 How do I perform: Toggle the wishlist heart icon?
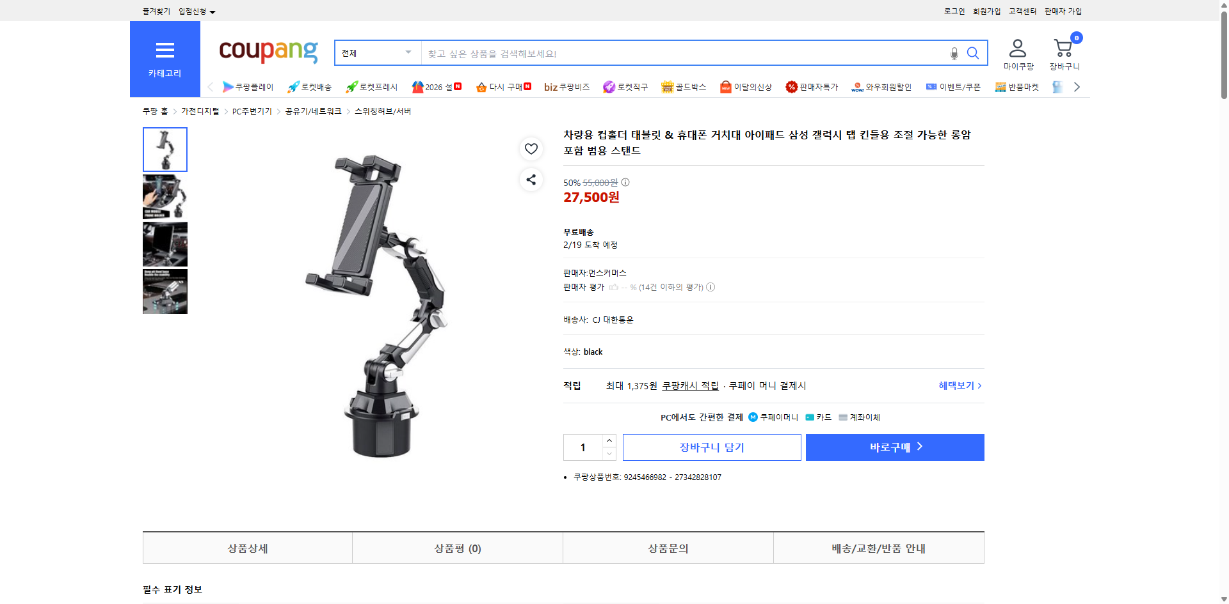(531, 148)
